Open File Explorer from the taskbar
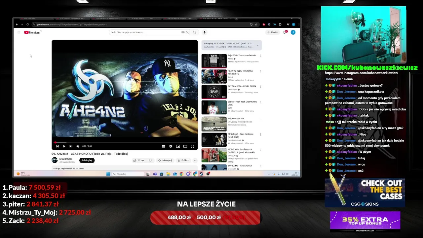 coord(168,174)
